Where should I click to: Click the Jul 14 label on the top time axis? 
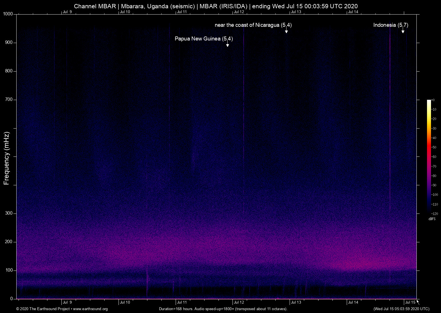(353, 12)
